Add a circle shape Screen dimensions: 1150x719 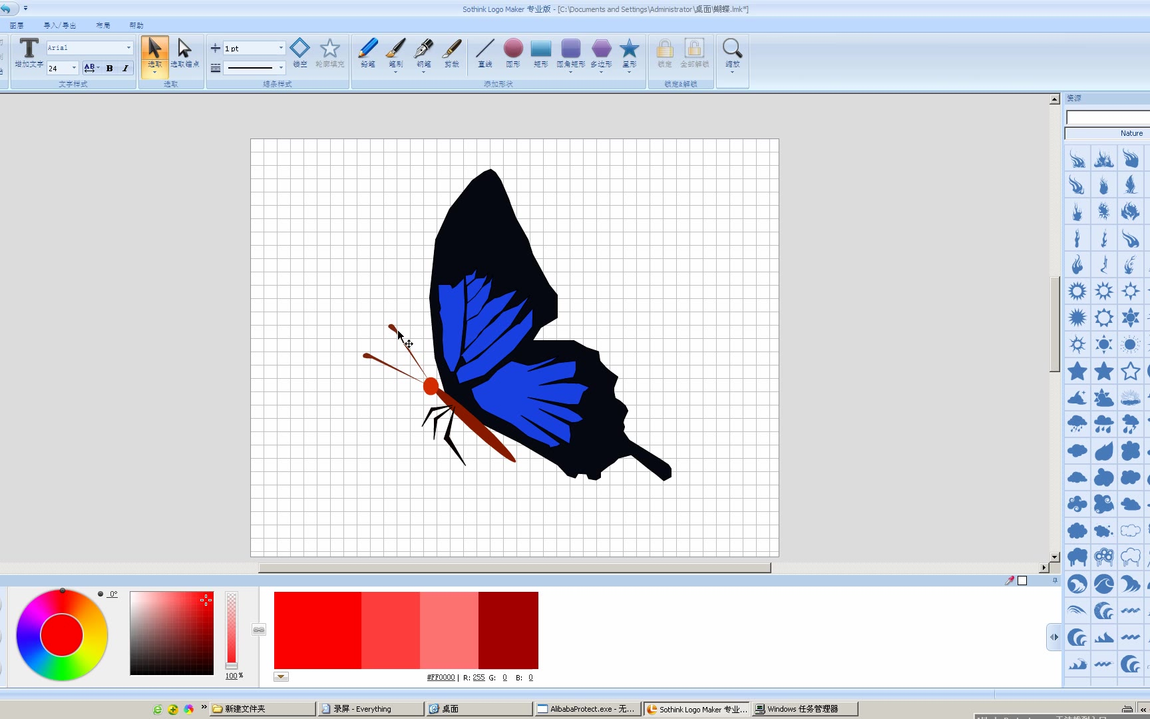click(512, 52)
